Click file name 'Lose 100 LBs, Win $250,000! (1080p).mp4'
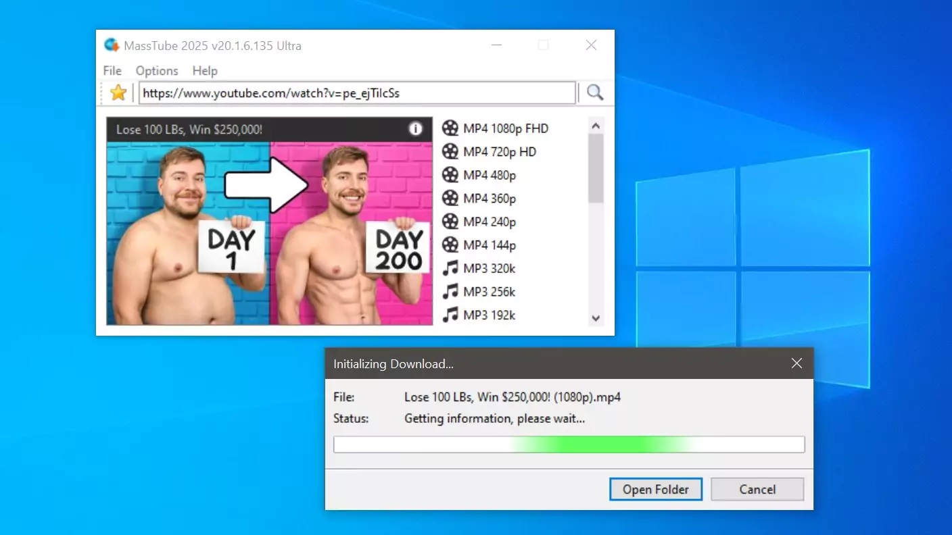Image resolution: width=952 pixels, height=535 pixels. 513,397
